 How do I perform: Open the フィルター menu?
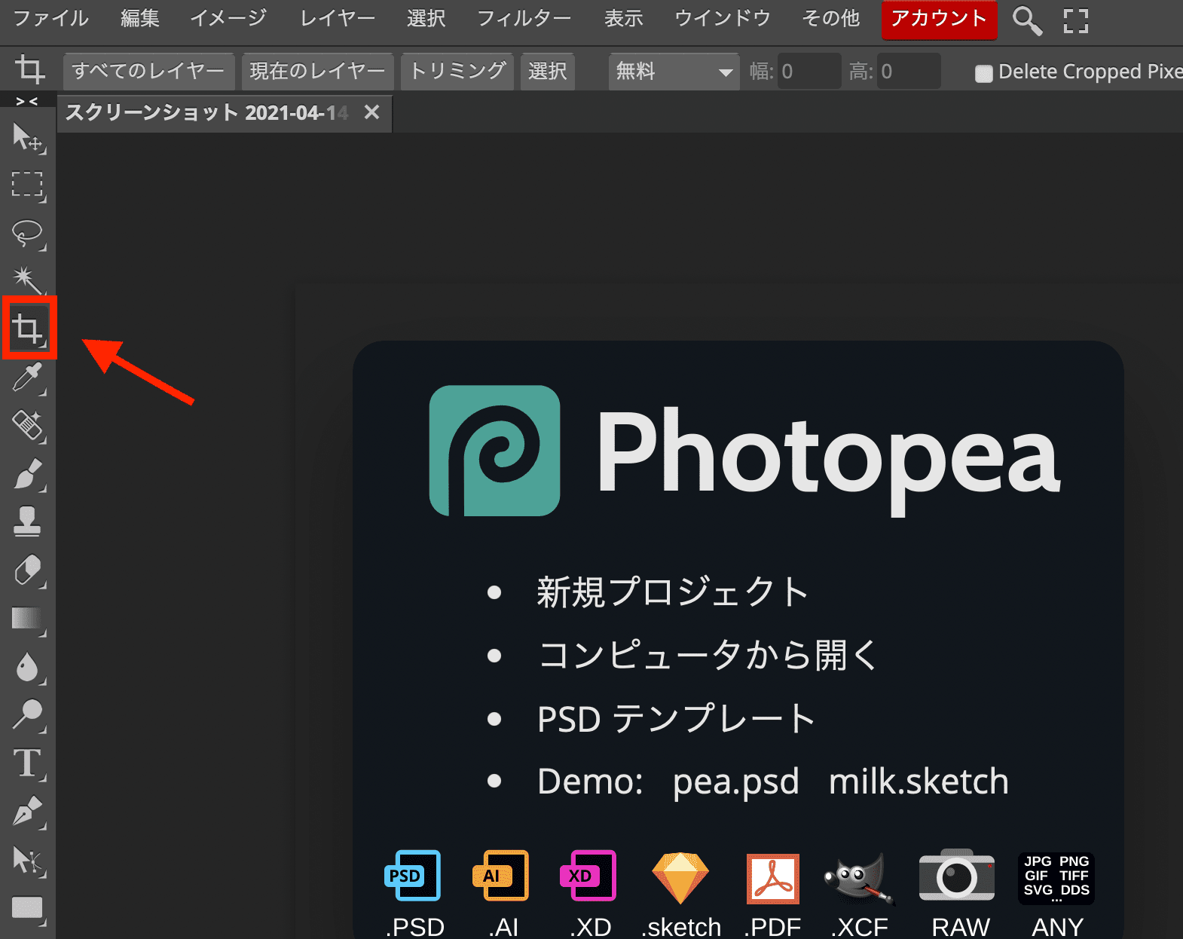point(524,18)
